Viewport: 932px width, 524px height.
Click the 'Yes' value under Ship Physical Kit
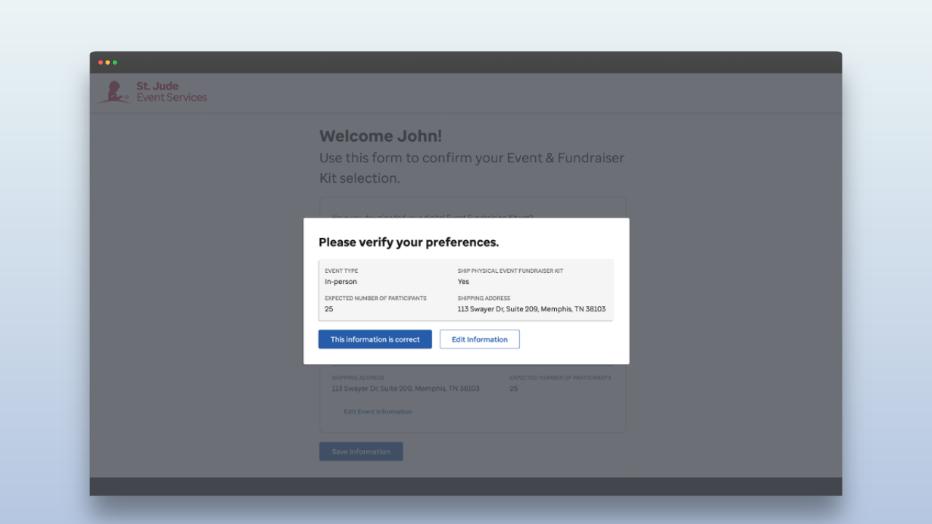pos(463,282)
